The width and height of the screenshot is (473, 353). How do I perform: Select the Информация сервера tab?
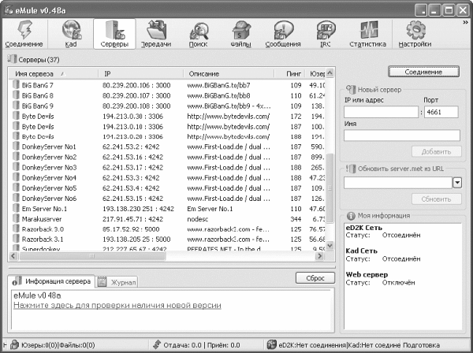click(x=51, y=281)
